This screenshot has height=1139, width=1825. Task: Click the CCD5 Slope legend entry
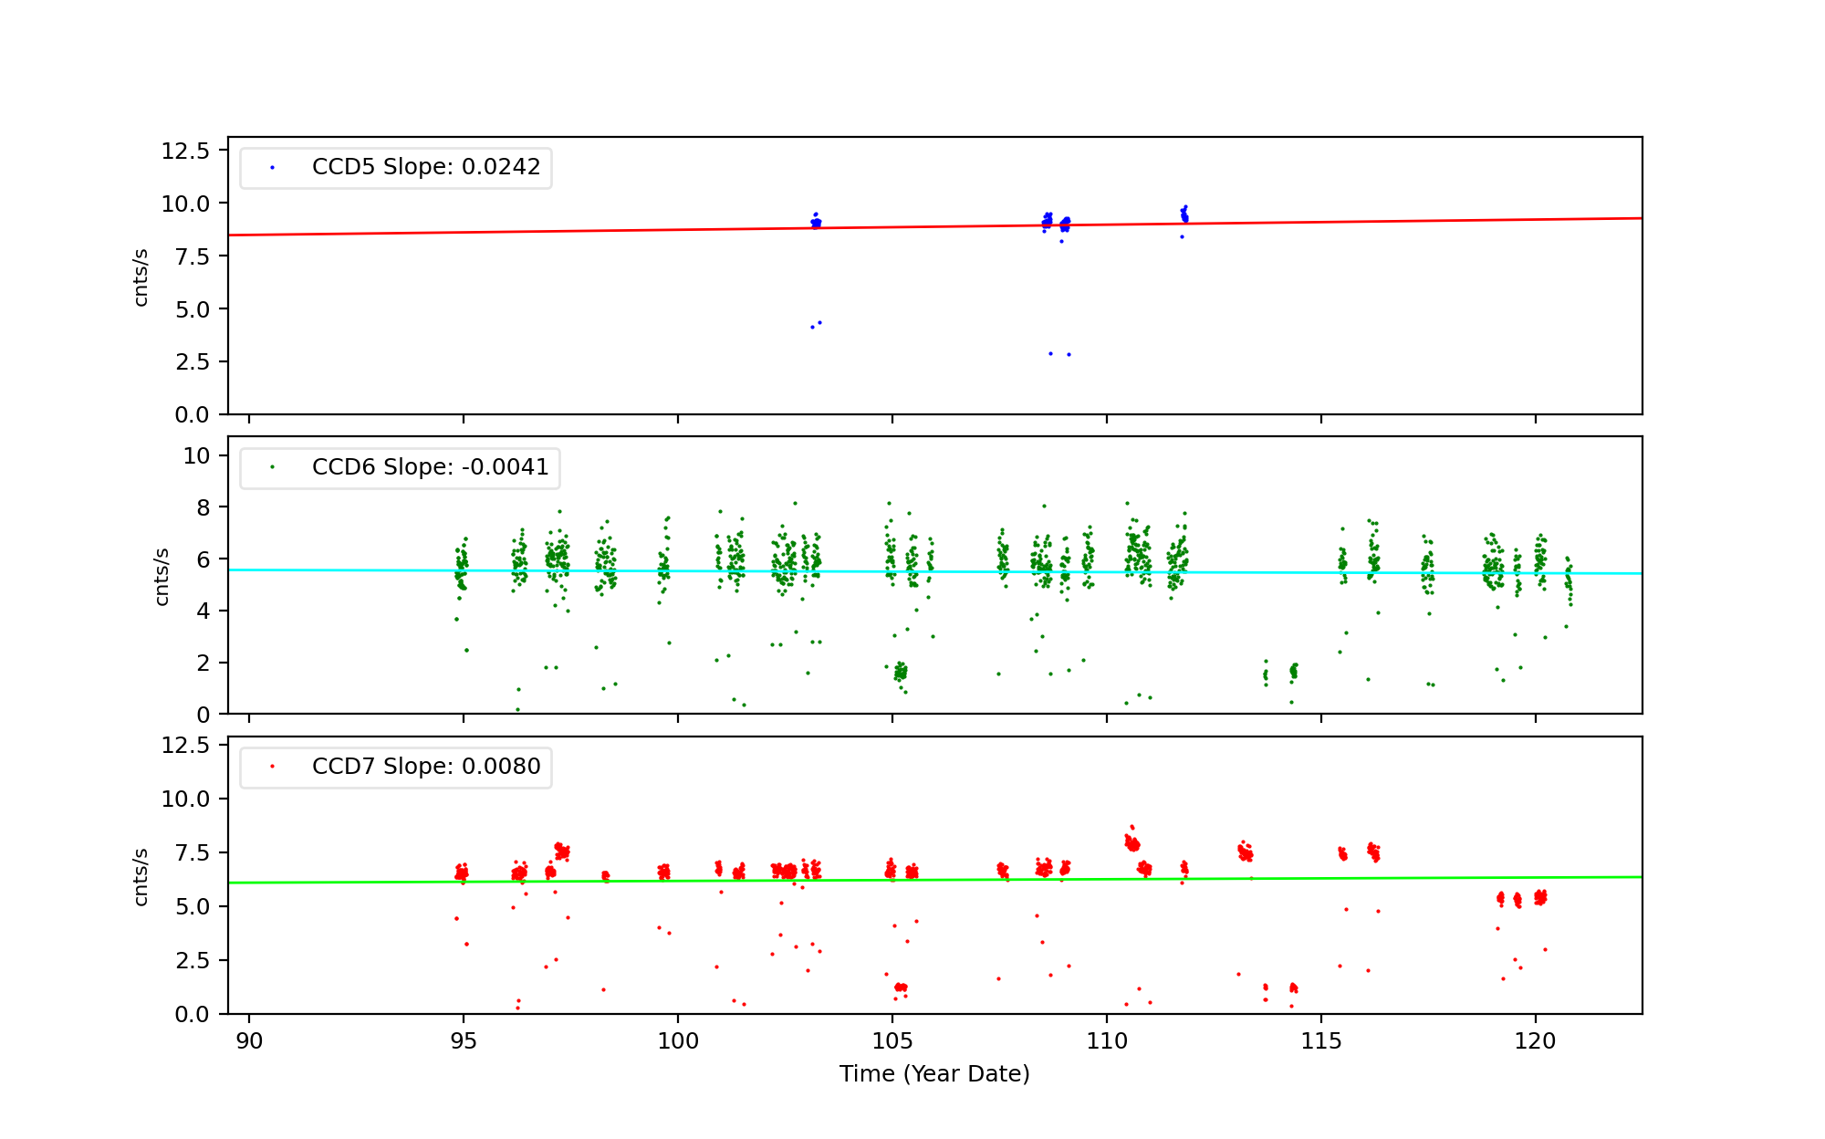pyautogui.click(x=425, y=167)
